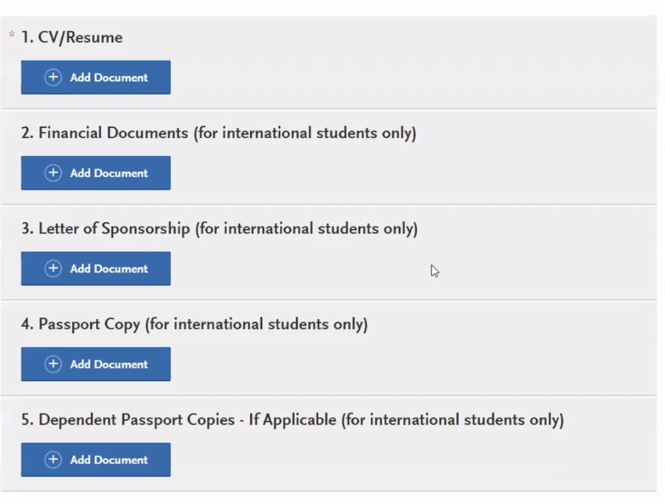
Task: Select the '3. Letter of Sponsorship' heading text
Action: (x=106, y=228)
